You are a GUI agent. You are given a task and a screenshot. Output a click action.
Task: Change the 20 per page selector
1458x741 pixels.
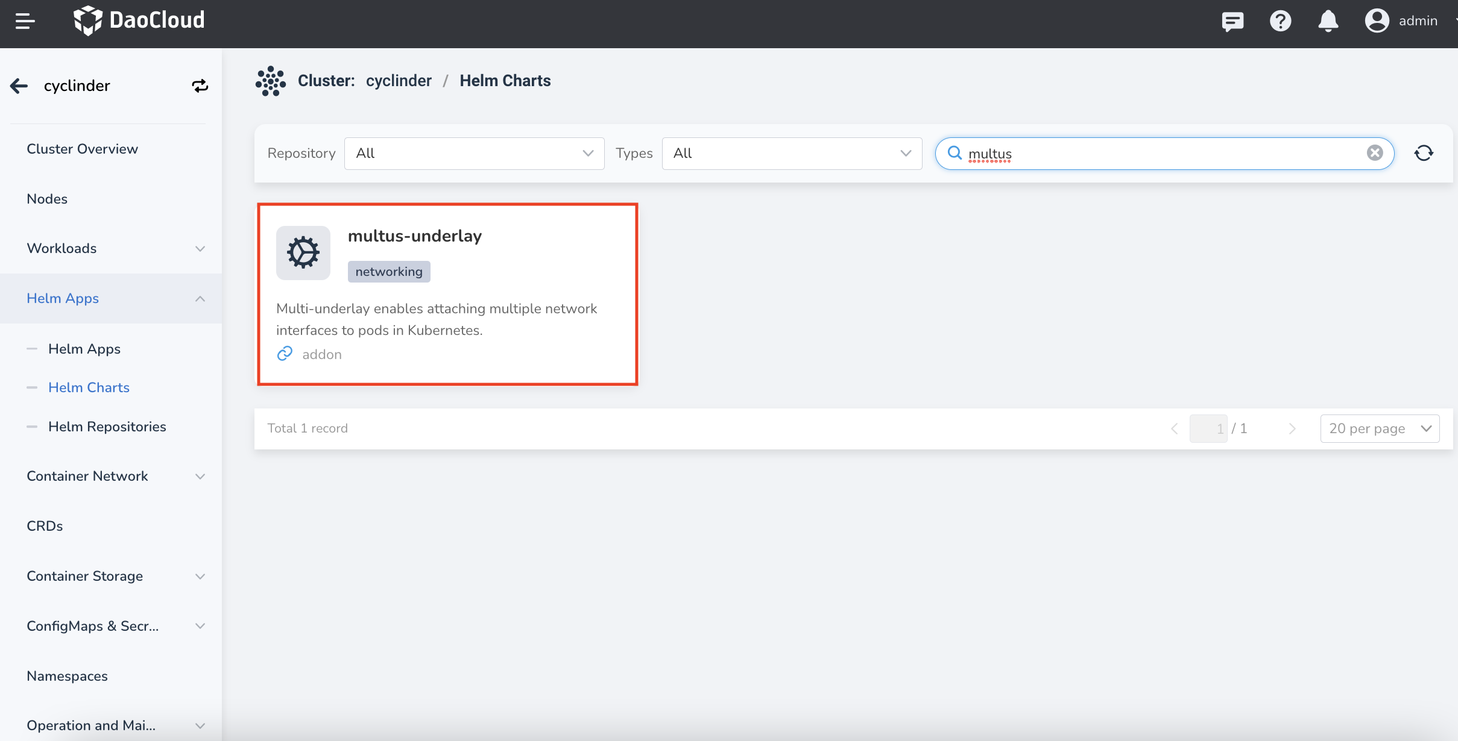click(x=1380, y=428)
